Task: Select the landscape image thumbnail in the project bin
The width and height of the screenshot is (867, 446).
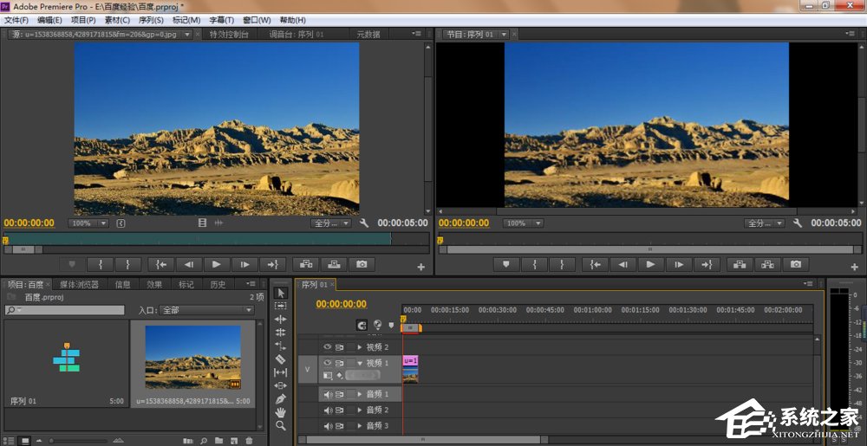Action: click(x=192, y=356)
